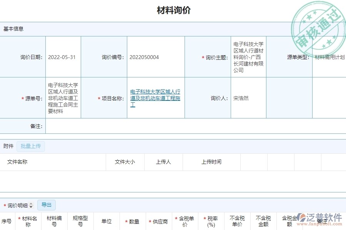Click the 询价编号 value 2022050004
Screen dimensions: 346x230
tap(144, 57)
